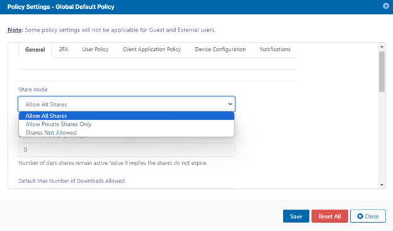Pick the Shares Not Allowed option
This screenshot has height=231, width=393.
tap(127, 133)
